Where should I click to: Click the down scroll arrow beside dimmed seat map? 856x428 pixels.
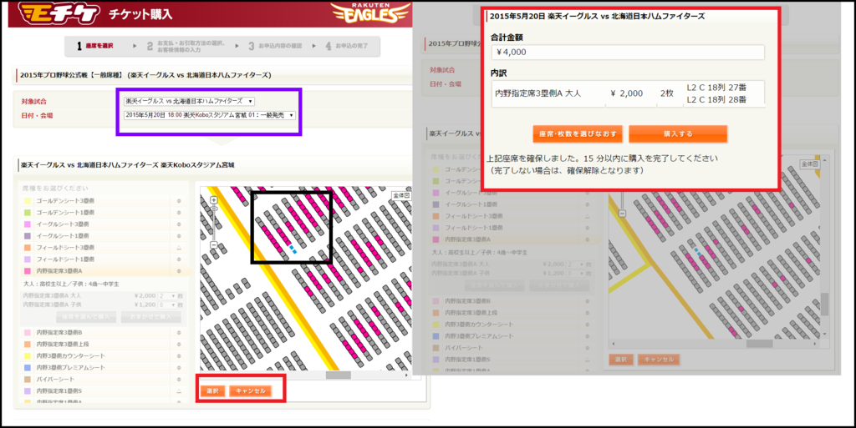click(x=824, y=335)
